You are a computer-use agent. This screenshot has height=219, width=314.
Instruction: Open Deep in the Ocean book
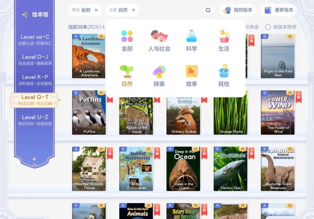coord(183,169)
